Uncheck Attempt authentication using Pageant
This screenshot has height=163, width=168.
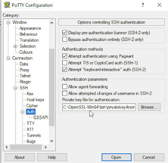pos(64,56)
